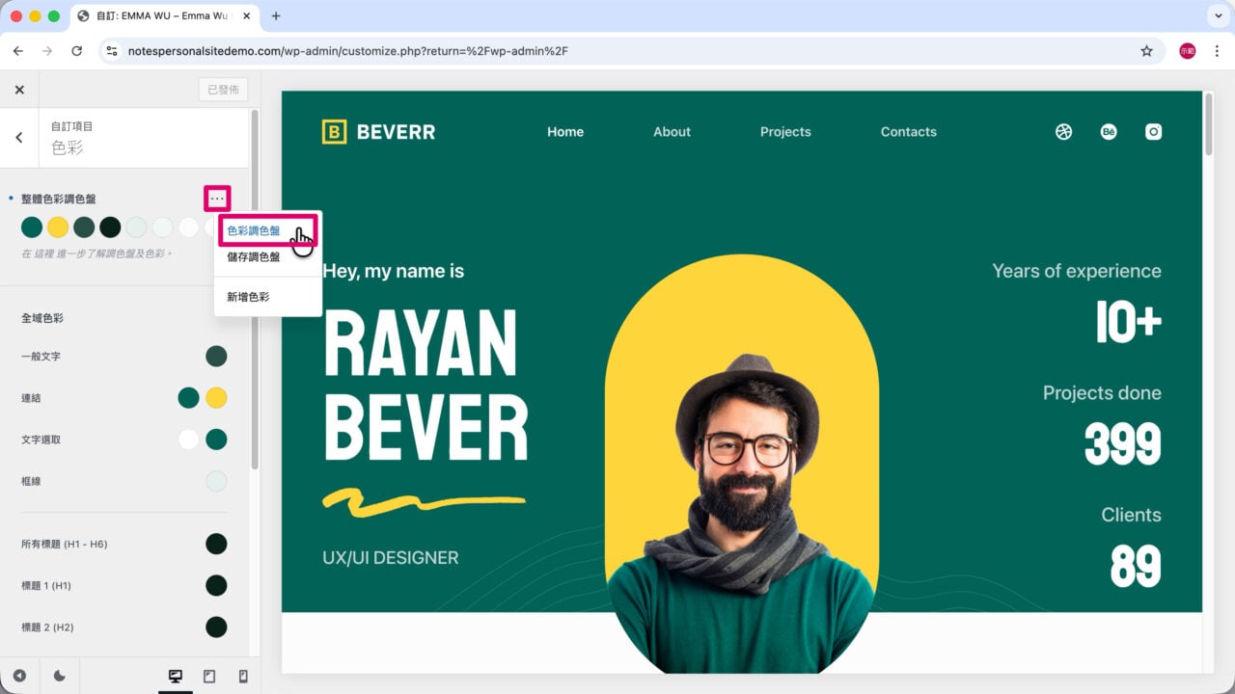Switch to tablet preview icon

click(209, 677)
